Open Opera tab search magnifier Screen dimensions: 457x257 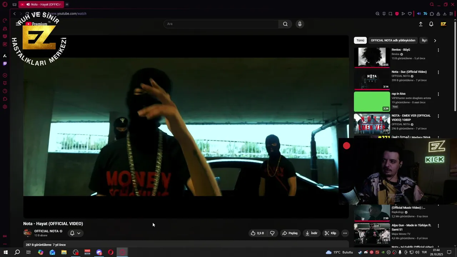click(x=432, y=5)
